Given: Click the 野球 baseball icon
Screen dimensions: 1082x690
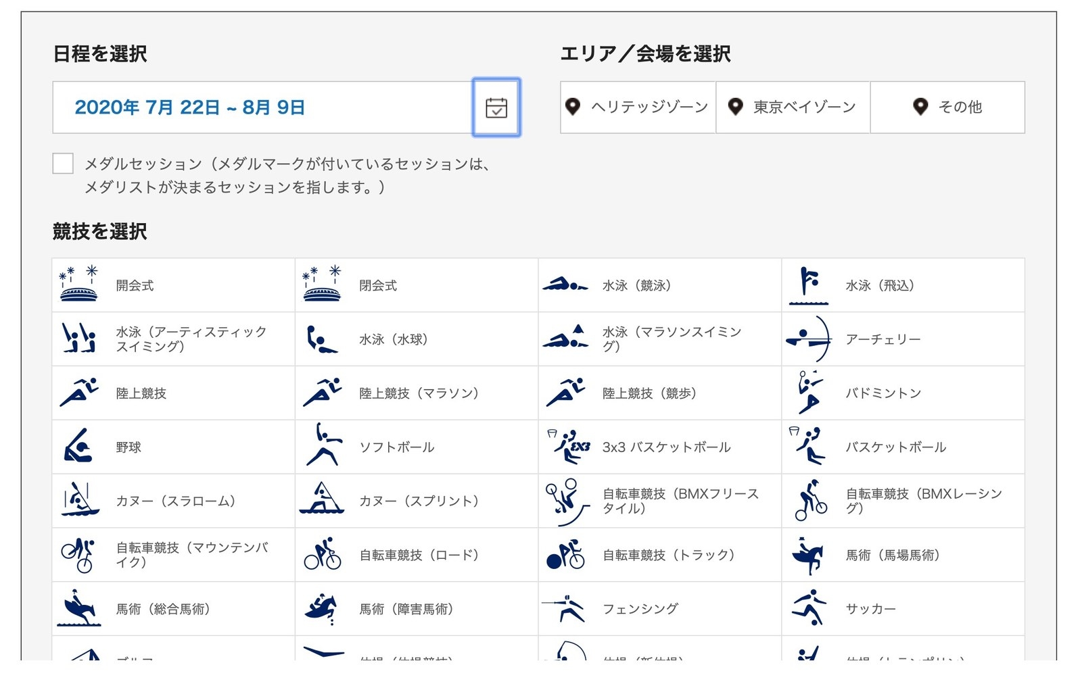Looking at the screenshot, I should pos(78,446).
